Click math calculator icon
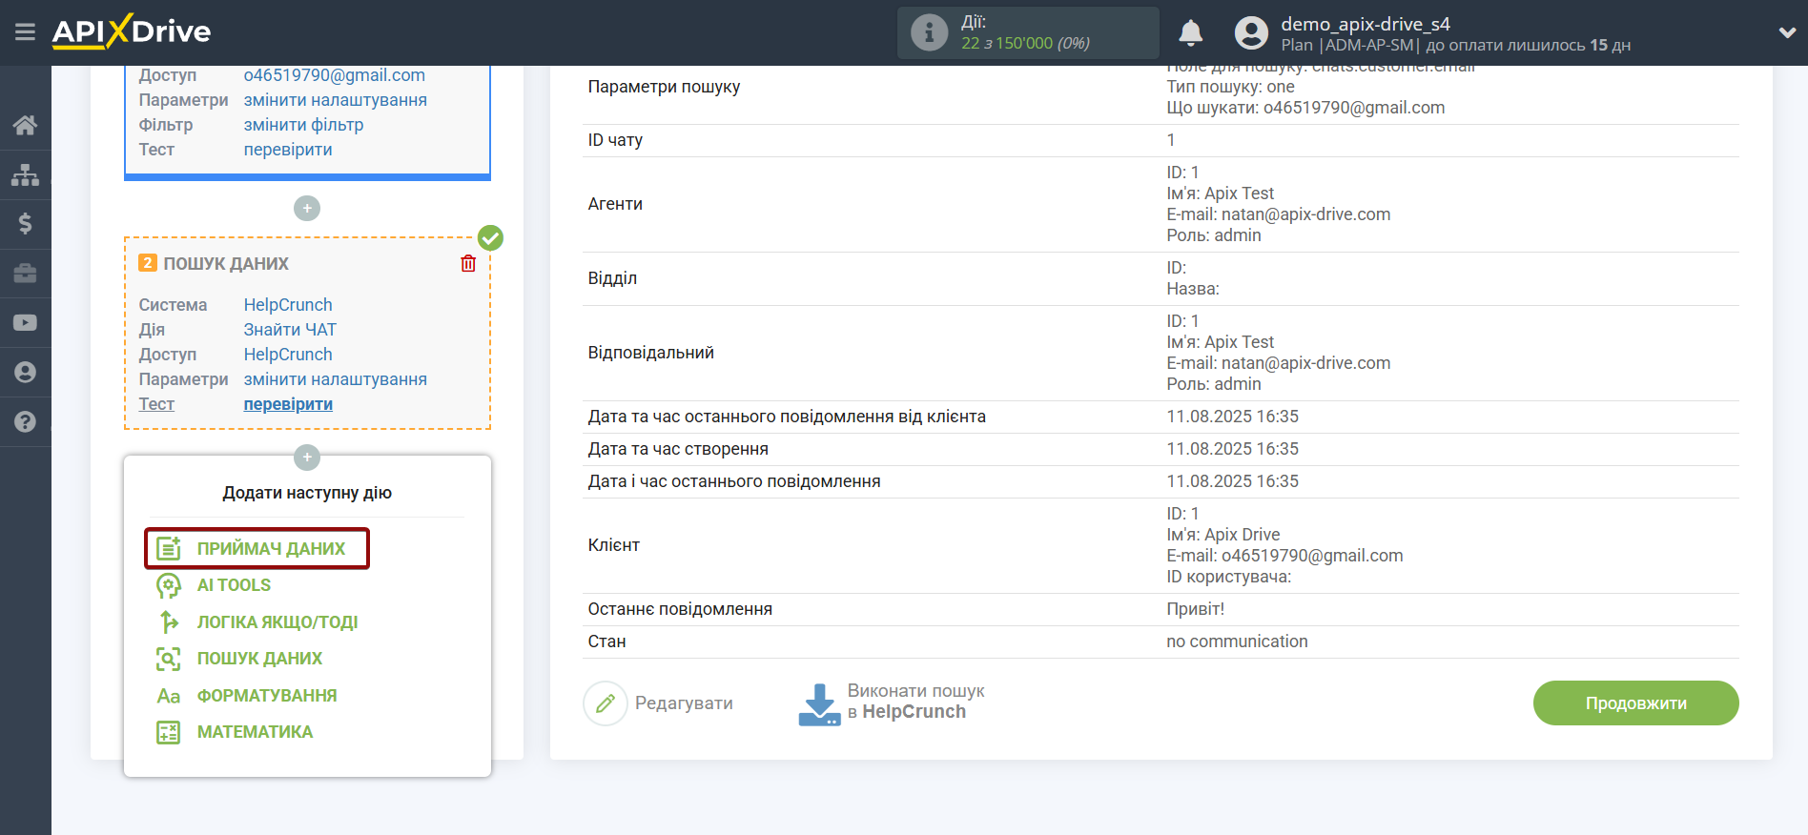 169,732
